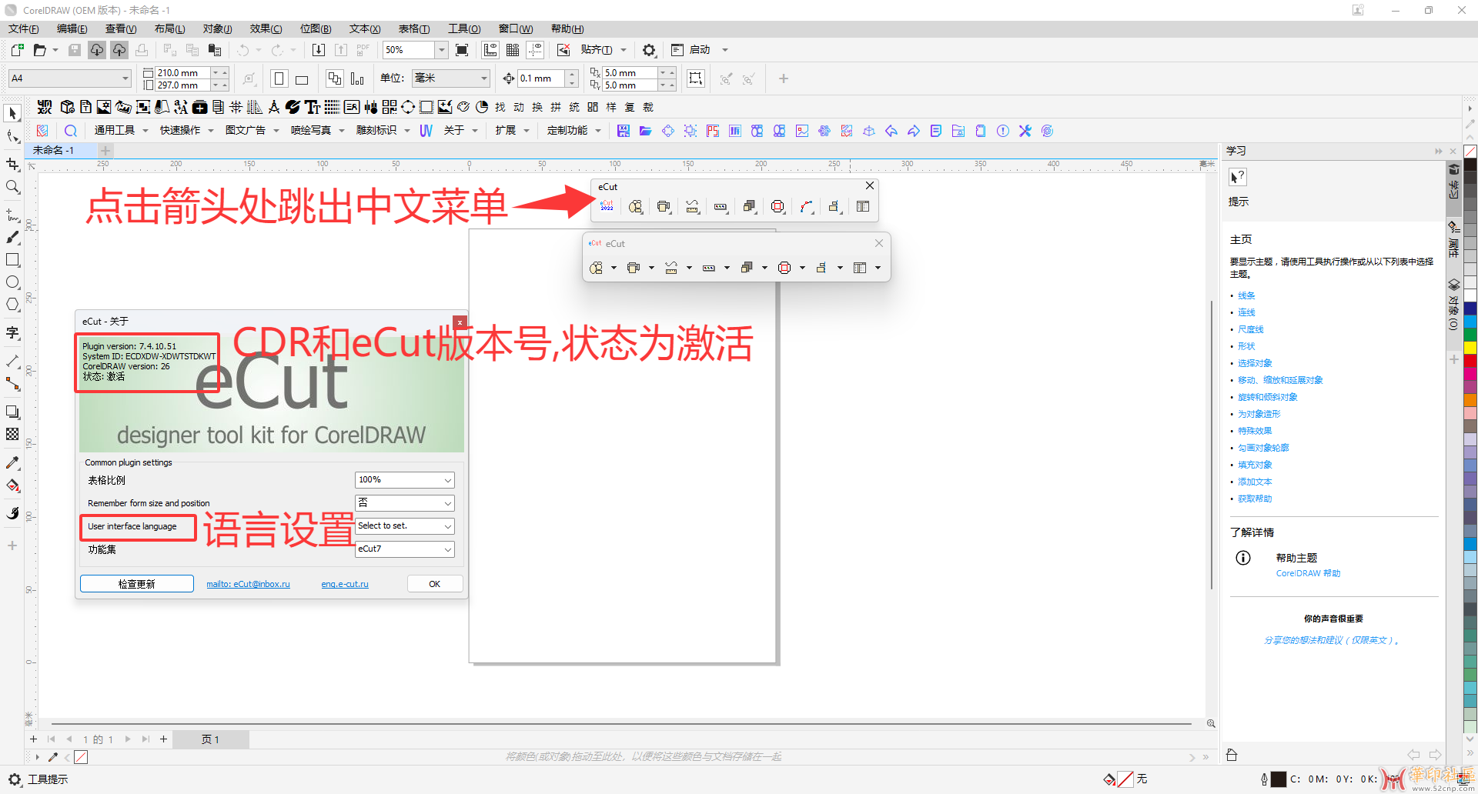This screenshot has height=794, width=1478.
Task: Select the Ellipse tool
Action: [x=12, y=282]
